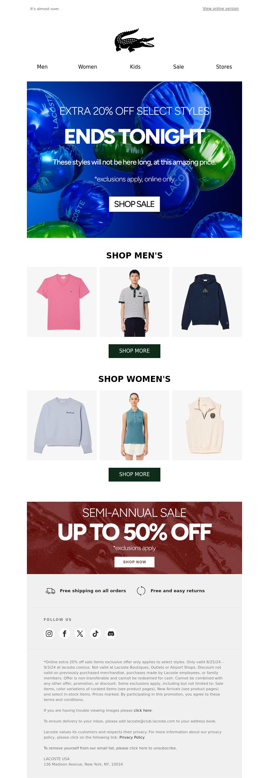Open the View online version link
This screenshot has height=778, width=269.
[x=221, y=8]
